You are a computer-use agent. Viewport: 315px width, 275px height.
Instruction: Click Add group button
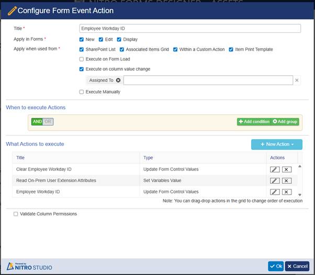[285, 122]
